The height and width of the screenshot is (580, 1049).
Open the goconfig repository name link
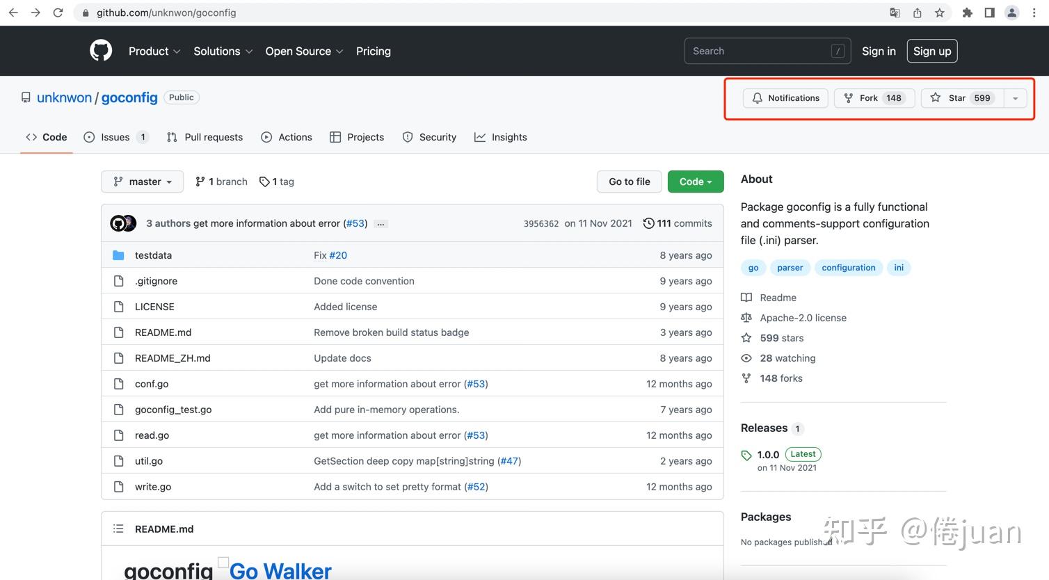(x=129, y=97)
